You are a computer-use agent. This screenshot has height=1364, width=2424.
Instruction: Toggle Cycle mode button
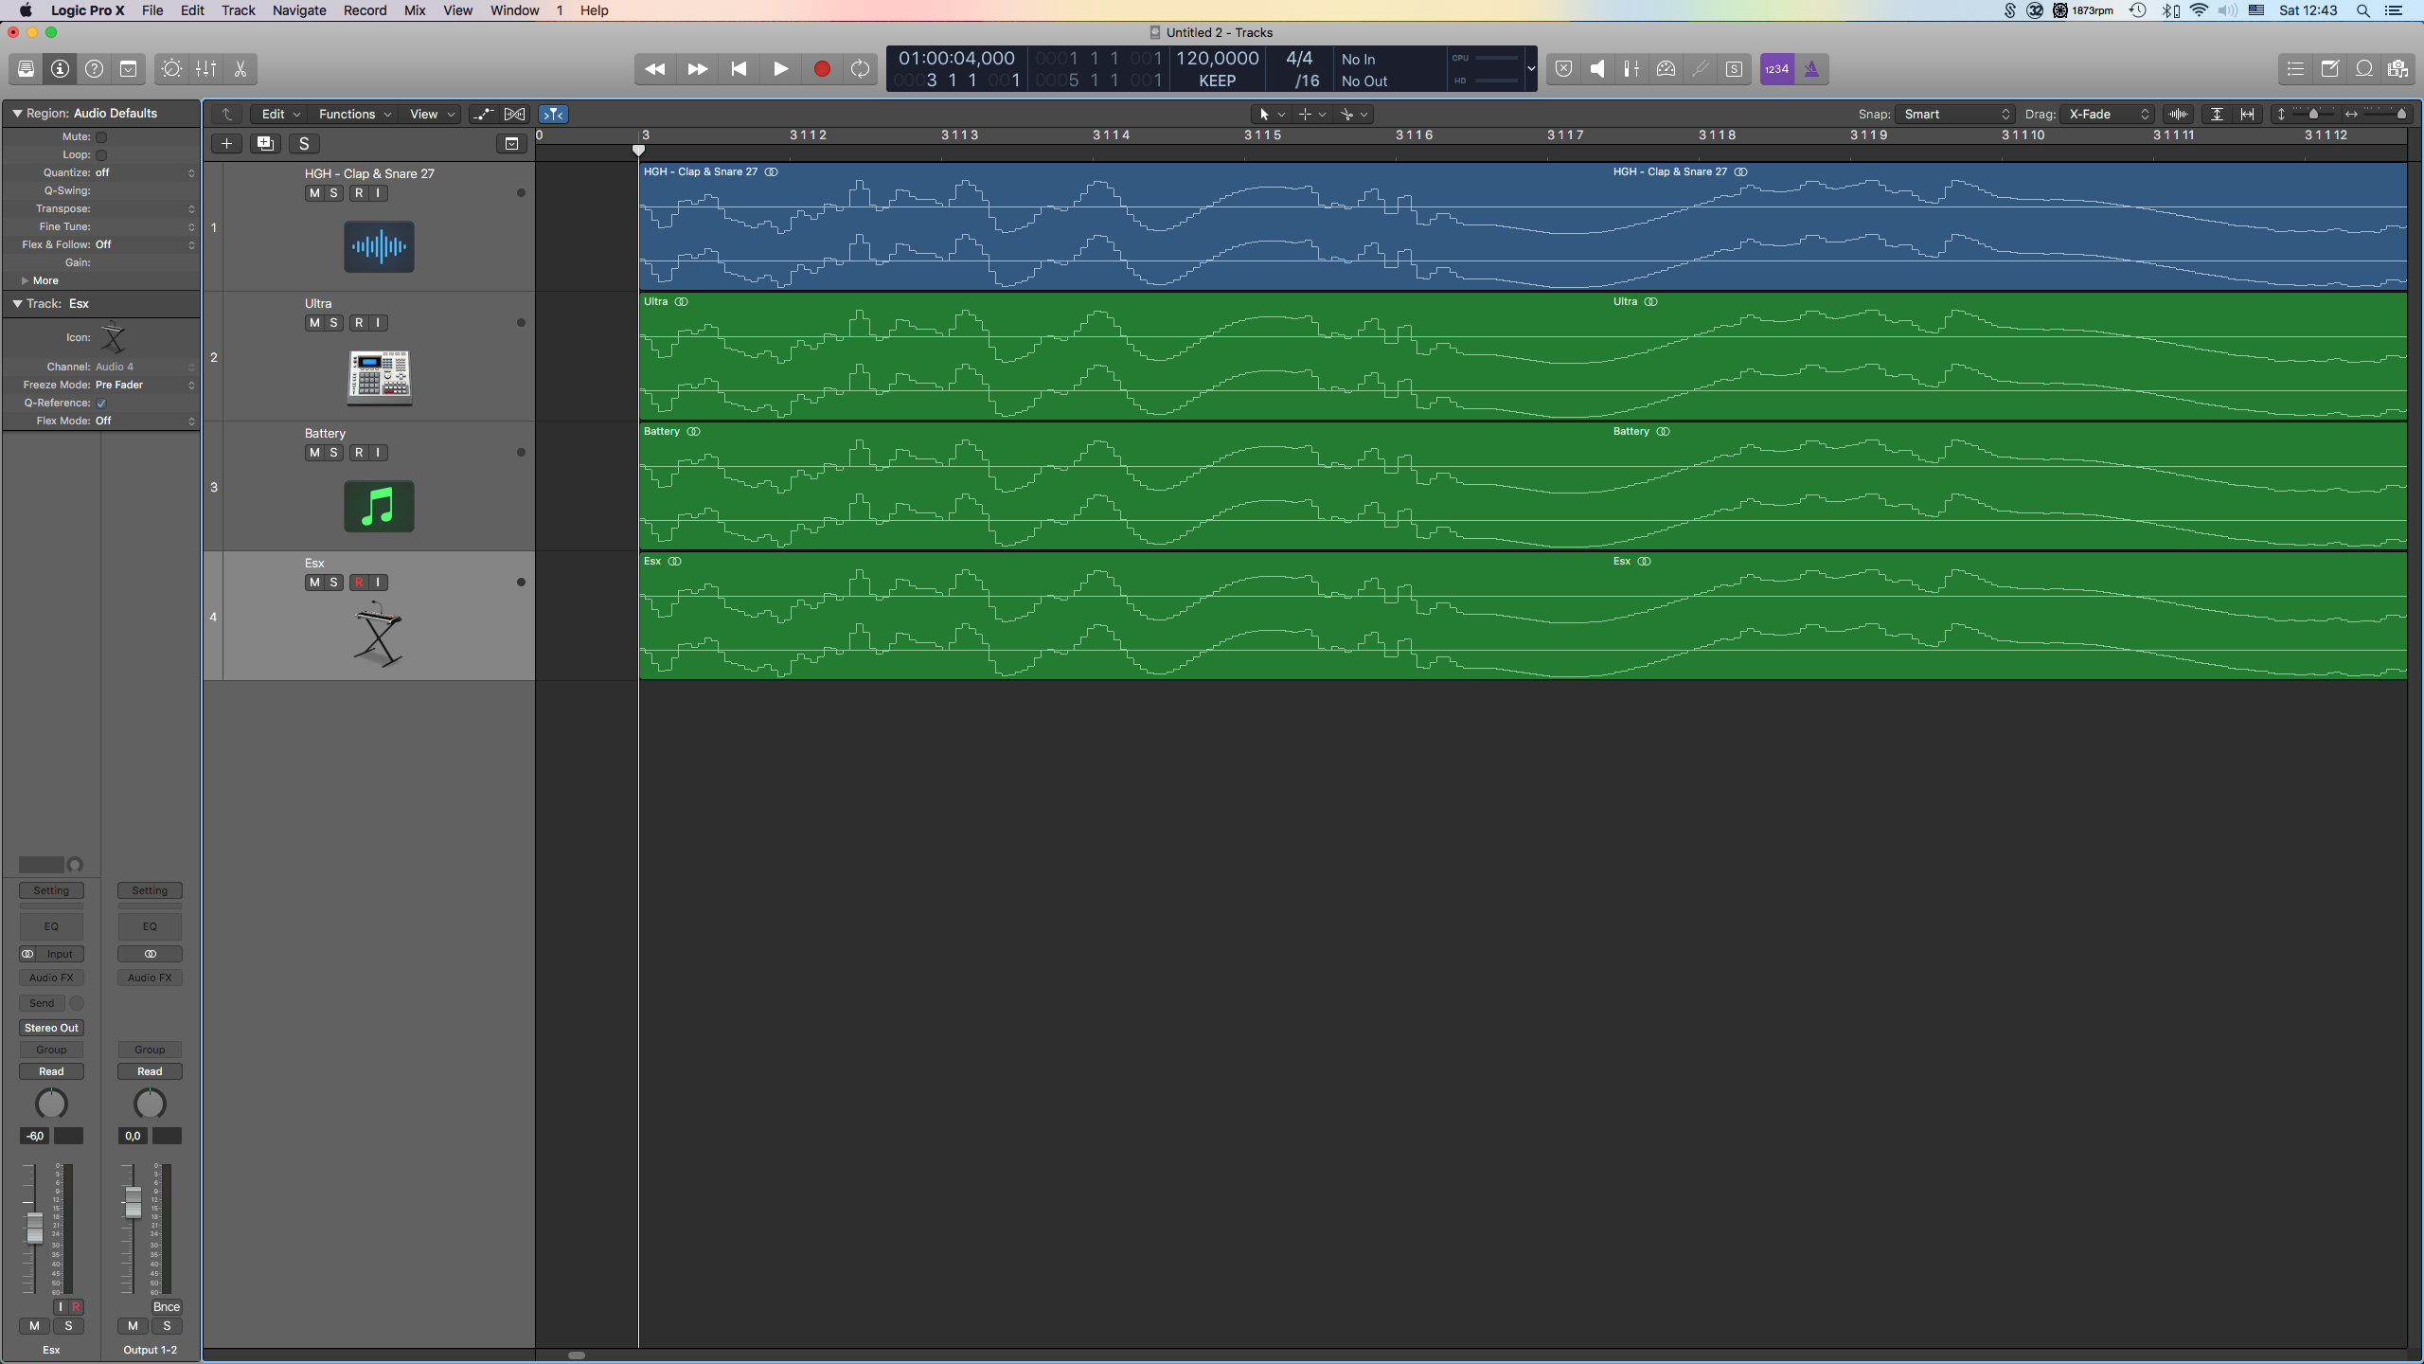coord(860,69)
